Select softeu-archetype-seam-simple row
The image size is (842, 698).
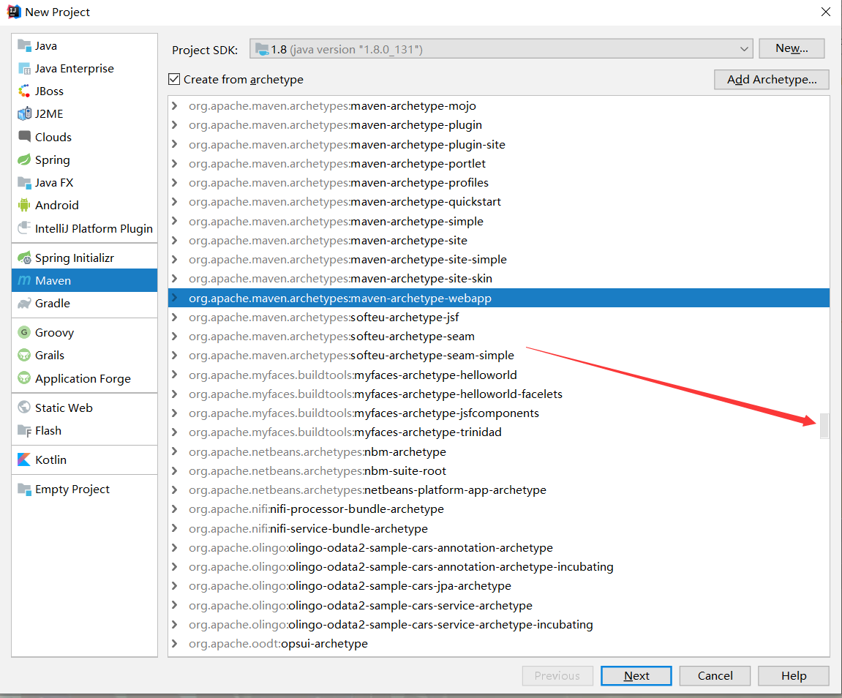pyautogui.click(x=499, y=356)
